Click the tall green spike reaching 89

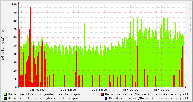[x=85, y=30]
